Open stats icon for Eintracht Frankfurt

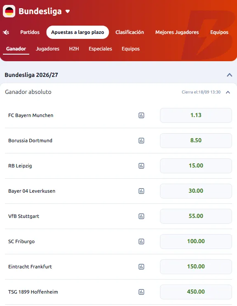pos(141,267)
